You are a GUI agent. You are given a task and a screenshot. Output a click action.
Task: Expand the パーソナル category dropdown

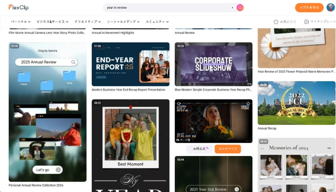[x=21, y=22]
